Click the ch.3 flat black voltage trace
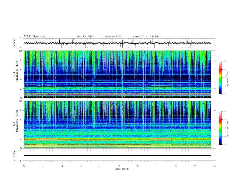 (117, 156)
